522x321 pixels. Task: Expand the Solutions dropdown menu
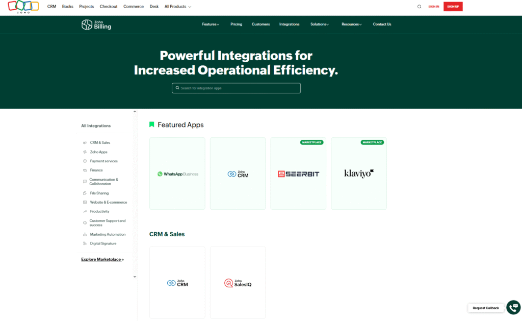(x=320, y=24)
